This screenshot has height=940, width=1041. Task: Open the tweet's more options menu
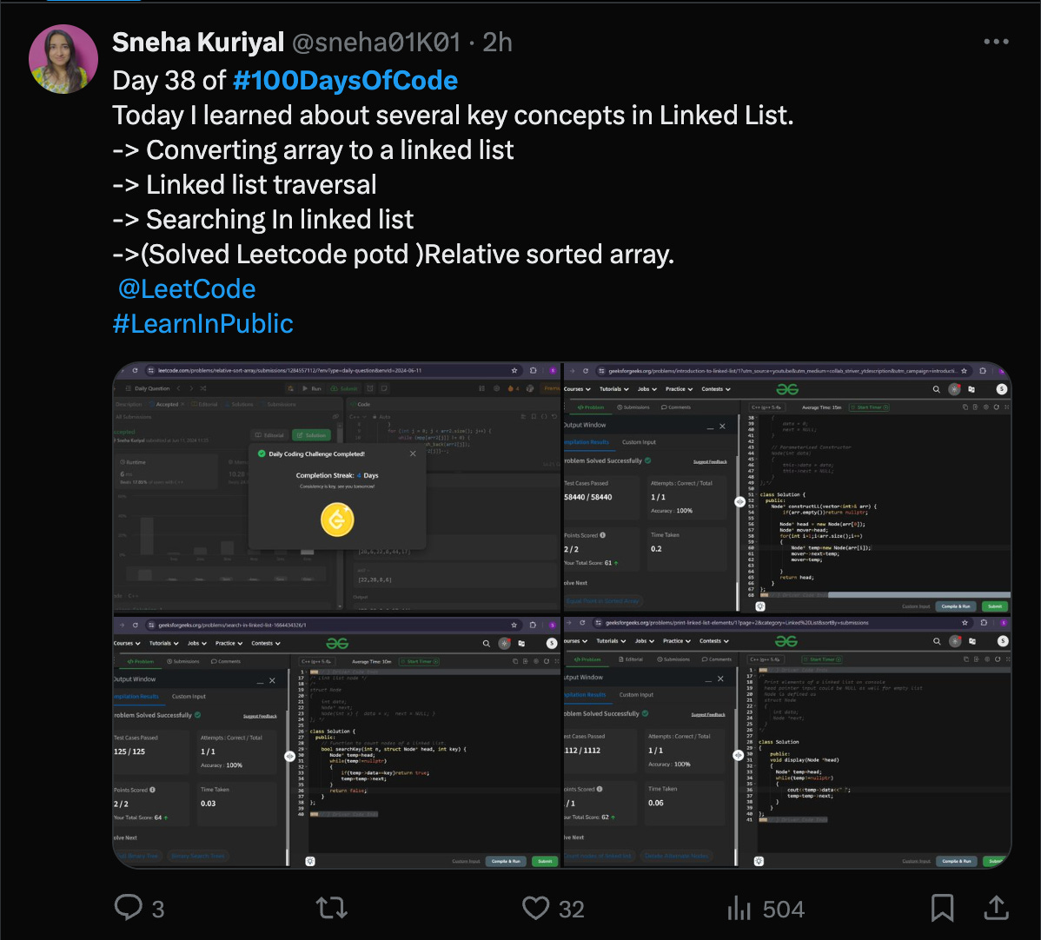pos(996,42)
